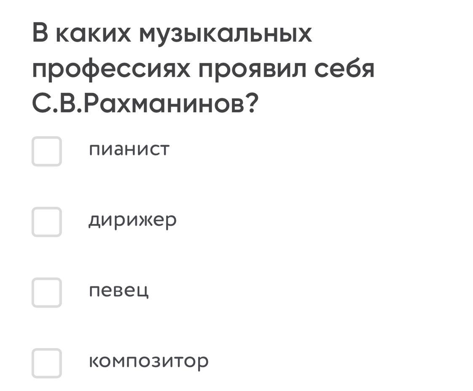Click the question heading about Рахманинов
This screenshot has height=391, width=473.
[202, 68]
